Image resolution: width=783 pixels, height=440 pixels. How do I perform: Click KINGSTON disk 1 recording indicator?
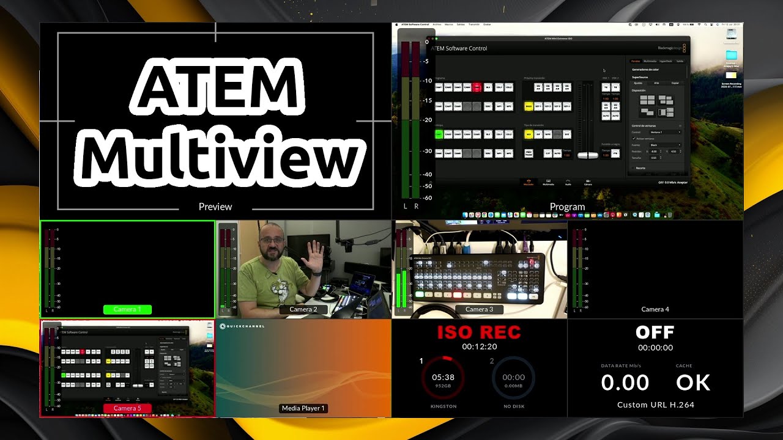point(443,378)
